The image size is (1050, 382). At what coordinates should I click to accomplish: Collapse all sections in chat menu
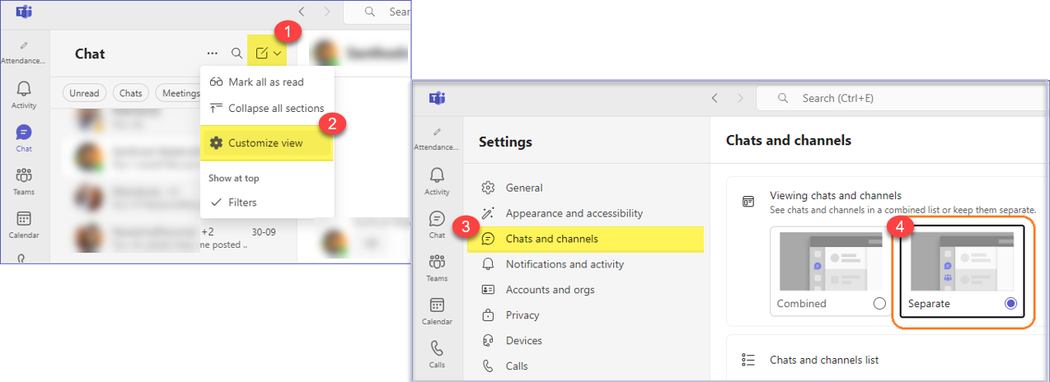coord(275,108)
